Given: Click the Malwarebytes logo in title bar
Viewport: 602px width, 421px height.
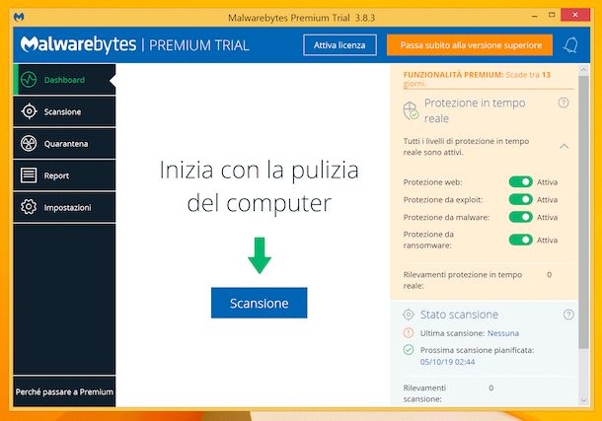Looking at the screenshot, I should (x=19, y=17).
